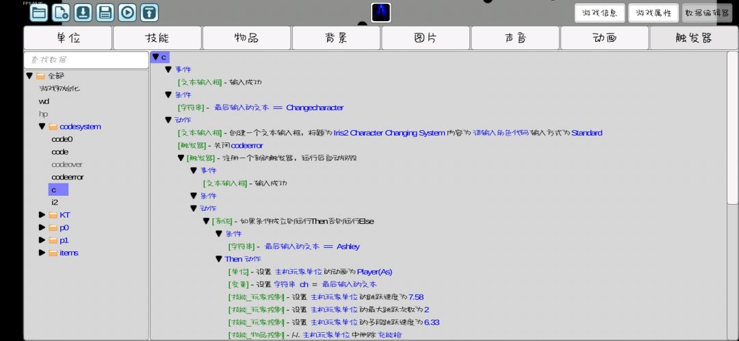Select codeerror trigger in tree
This screenshot has height=341, width=739.
click(x=67, y=177)
